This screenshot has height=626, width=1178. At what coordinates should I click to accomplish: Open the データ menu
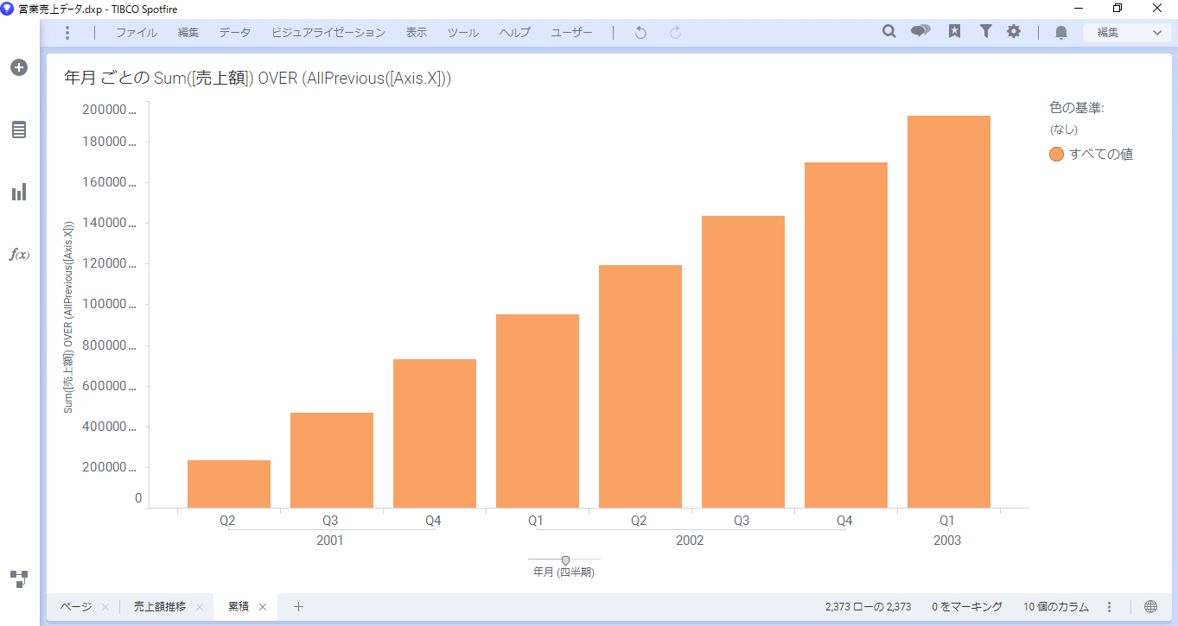click(x=235, y=33)
